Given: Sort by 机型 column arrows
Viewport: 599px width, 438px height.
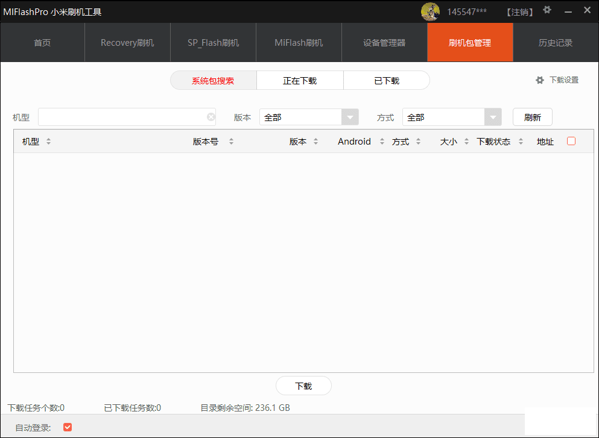Looking at the screenshot, I should (x=48, y=142).
